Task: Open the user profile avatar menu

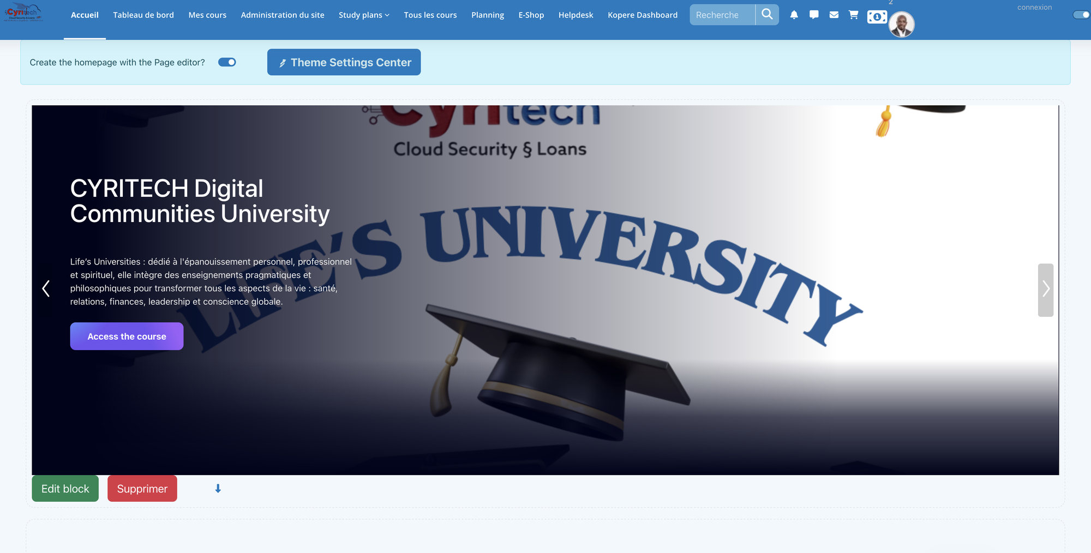Action: 902,25
